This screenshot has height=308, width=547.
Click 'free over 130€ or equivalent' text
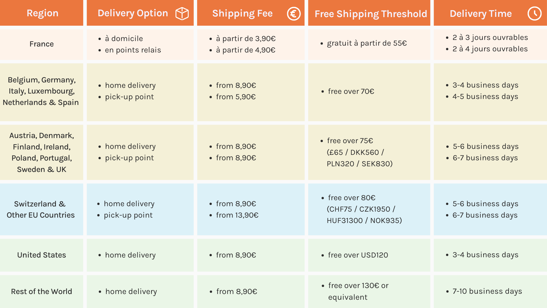tap(358, 291)
